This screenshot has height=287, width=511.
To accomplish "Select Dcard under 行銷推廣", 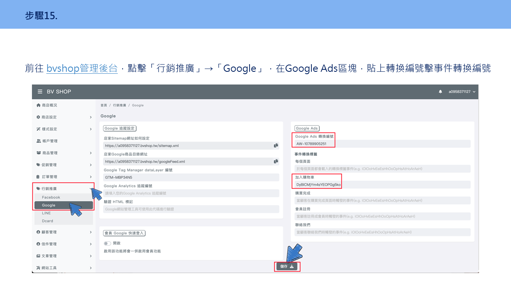I will click(x=48, y=221).
